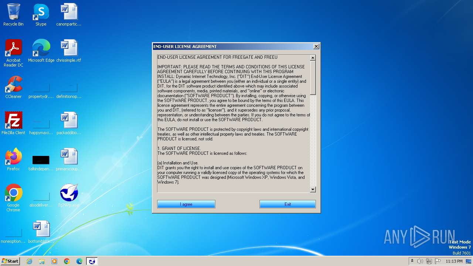Click the license text scroll down arrow
Screen dimensions: 473x266
click(313, 190)
